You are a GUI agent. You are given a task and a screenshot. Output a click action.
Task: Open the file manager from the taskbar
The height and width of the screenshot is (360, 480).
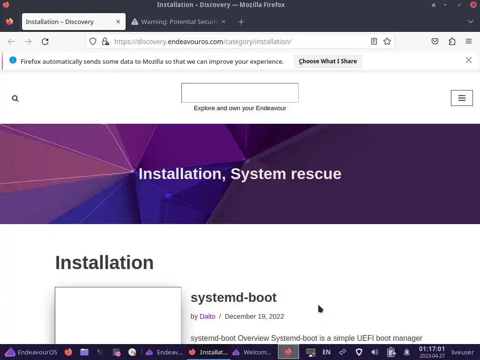[x=84, y=352]
